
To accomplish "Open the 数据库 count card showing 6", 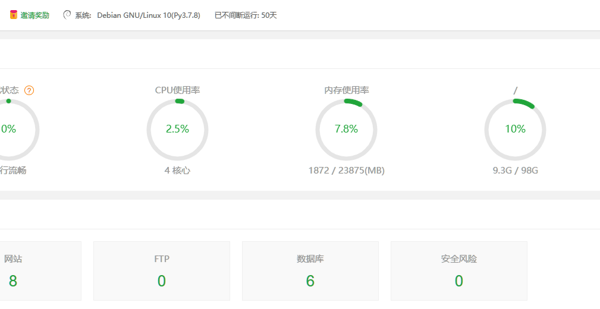I will (x=310, y=271).
